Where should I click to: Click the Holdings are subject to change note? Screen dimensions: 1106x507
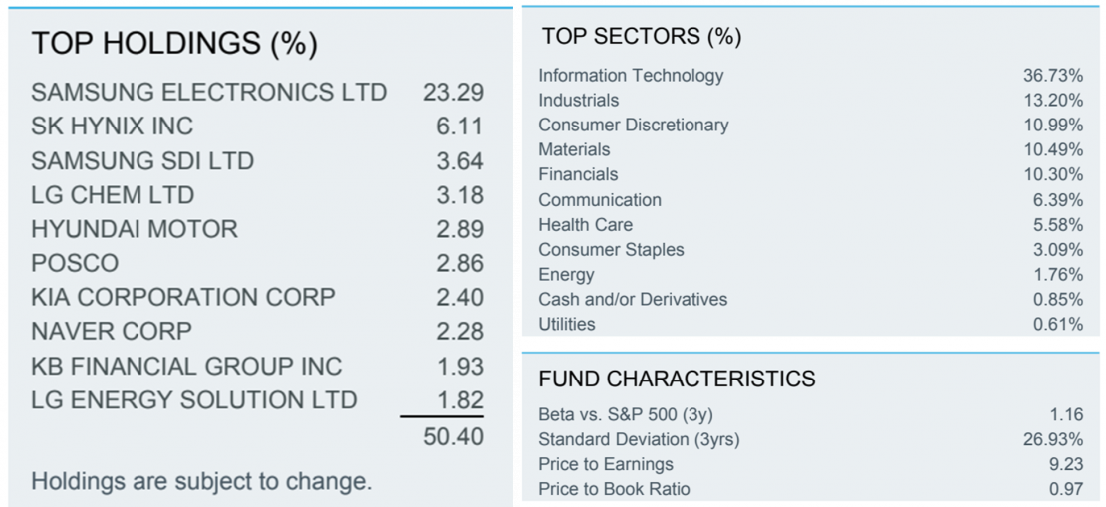pyautogui.click(x=201, y=482)
